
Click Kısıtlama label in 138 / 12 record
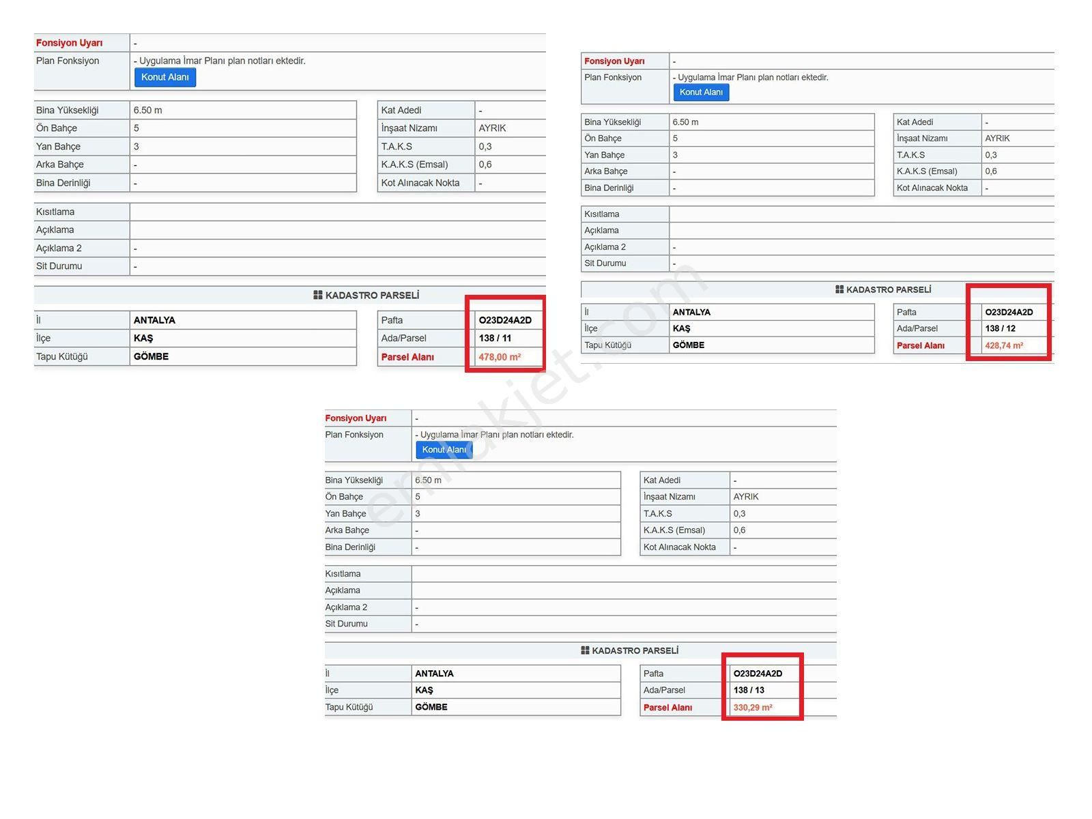[x=602, y=214]
